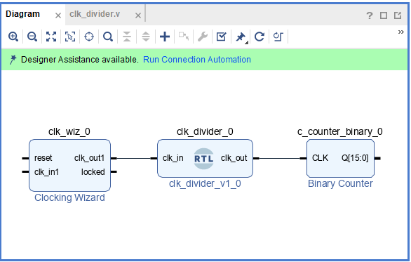Click the Expand All icon

click(146, 37)
